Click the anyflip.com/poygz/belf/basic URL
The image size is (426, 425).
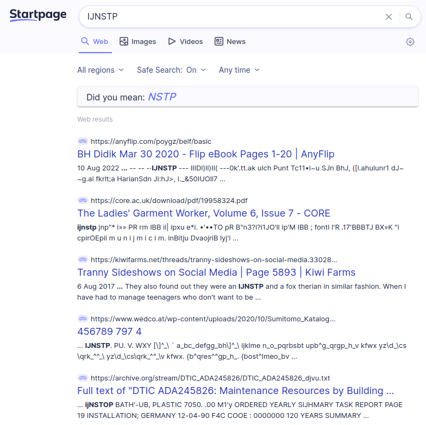coord(151,141)
